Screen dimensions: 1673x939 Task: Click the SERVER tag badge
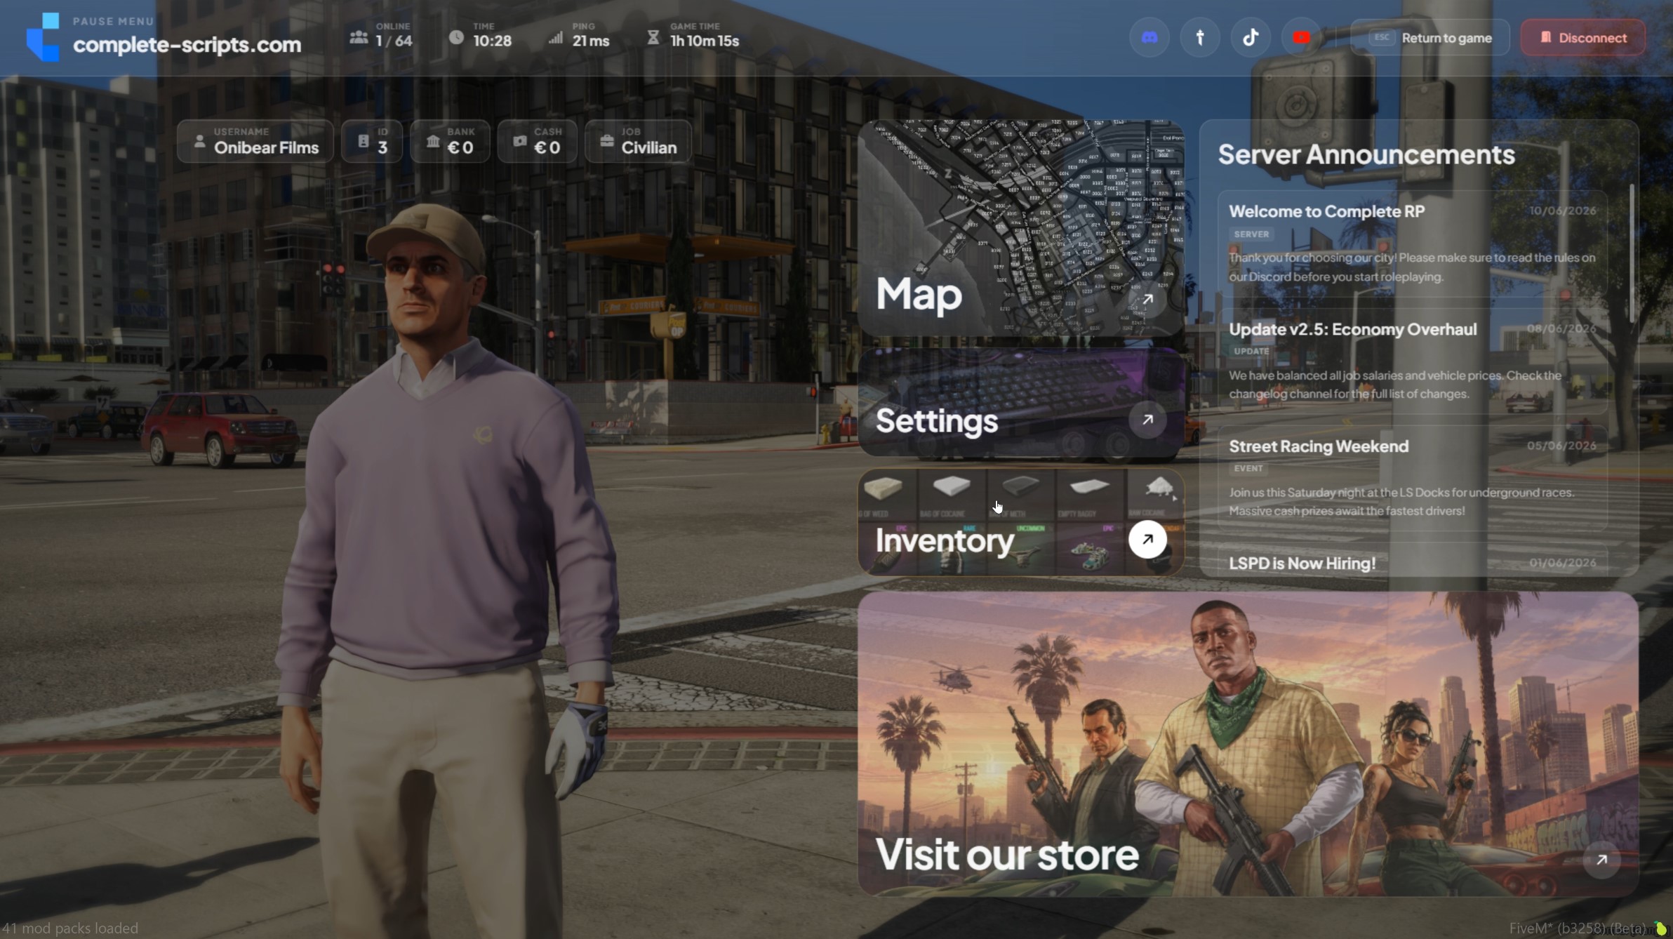click(x=1251, y=234)
